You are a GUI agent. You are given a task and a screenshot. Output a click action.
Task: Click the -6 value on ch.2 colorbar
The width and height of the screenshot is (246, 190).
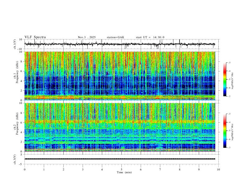[229, 139]
